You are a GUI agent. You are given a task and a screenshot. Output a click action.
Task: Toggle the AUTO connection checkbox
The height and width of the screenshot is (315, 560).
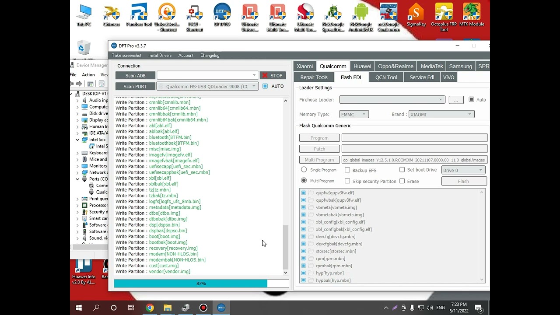pos(265,86)
